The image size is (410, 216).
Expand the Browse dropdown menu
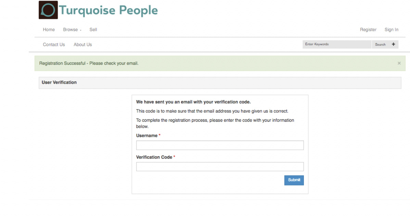72,29
